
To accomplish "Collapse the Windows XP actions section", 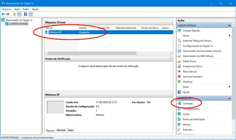I will (229, 99).
